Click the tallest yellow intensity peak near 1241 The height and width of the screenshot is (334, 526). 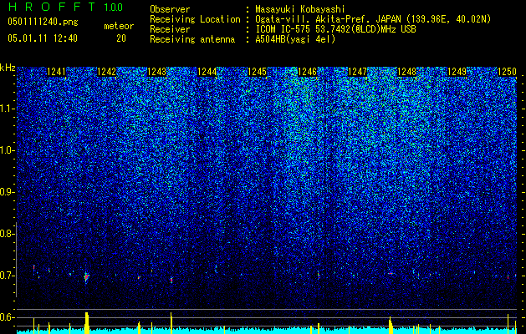pos(86,323)
